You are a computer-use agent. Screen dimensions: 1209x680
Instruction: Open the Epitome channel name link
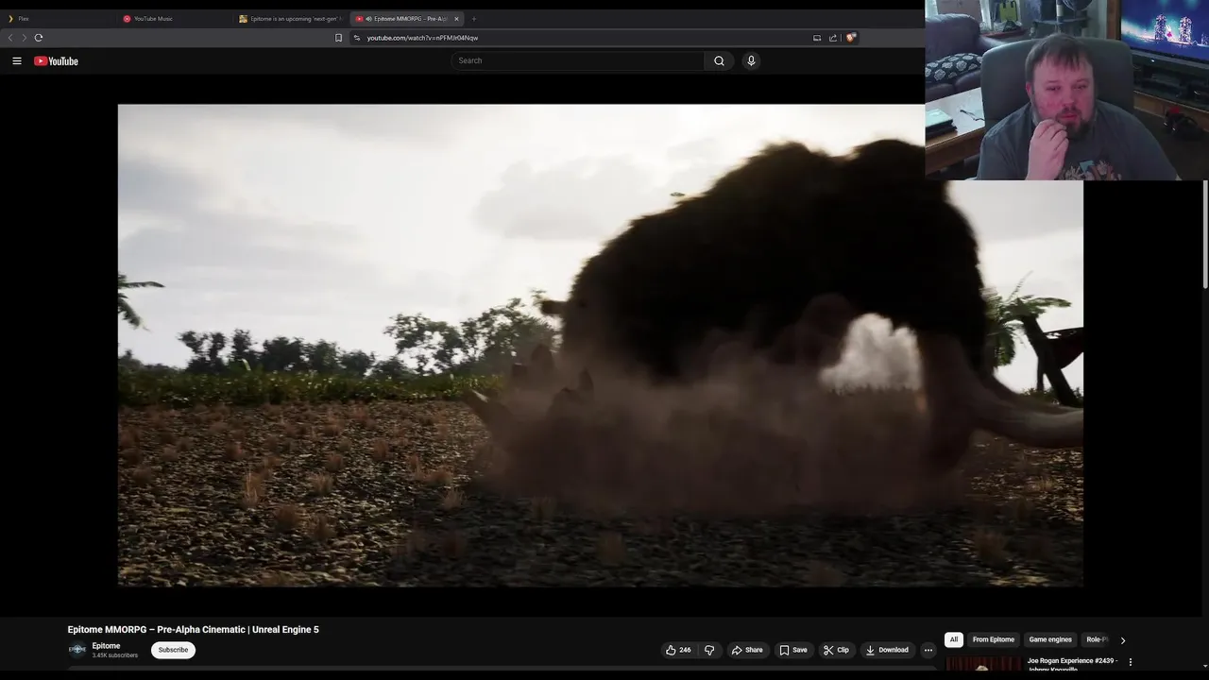click(x=106, y=646)
